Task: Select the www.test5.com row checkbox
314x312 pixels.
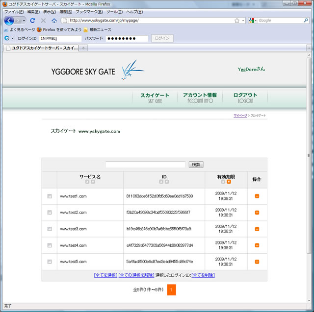Action: point(49,262)
